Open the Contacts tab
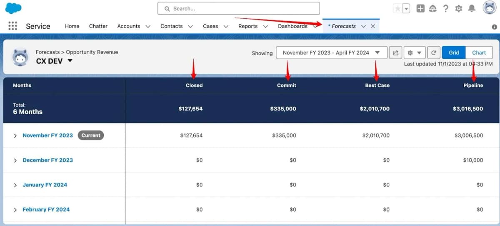500x226 pixels. click(172, 26)
